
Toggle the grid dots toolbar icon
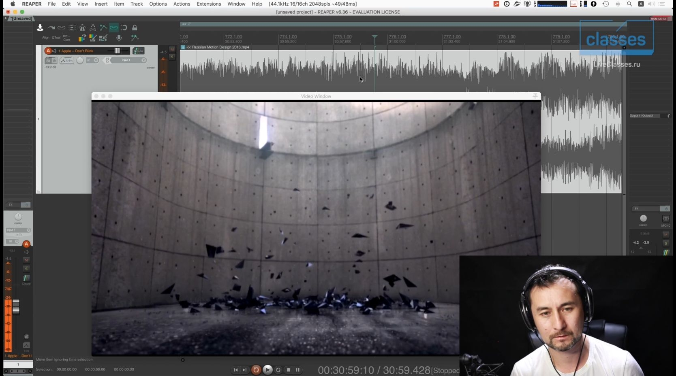pyautogui.click(x=72, y=28)
